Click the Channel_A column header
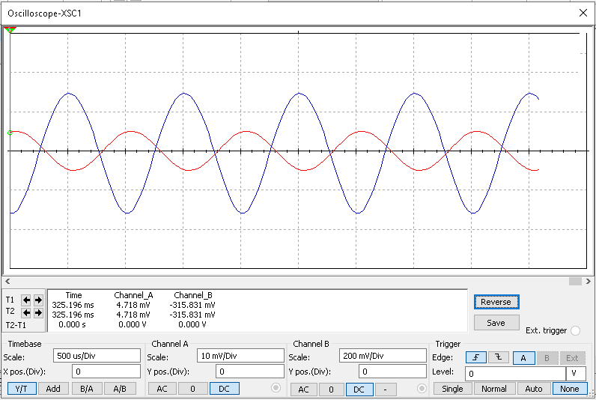Viewport: 596px width, 400px height. point(133,295)
